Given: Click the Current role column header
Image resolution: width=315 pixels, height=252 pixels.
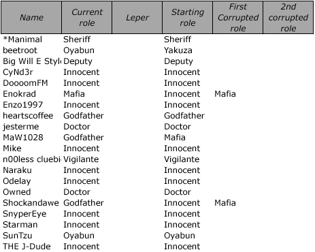Looking at the screenshot, I should [87, 18].
